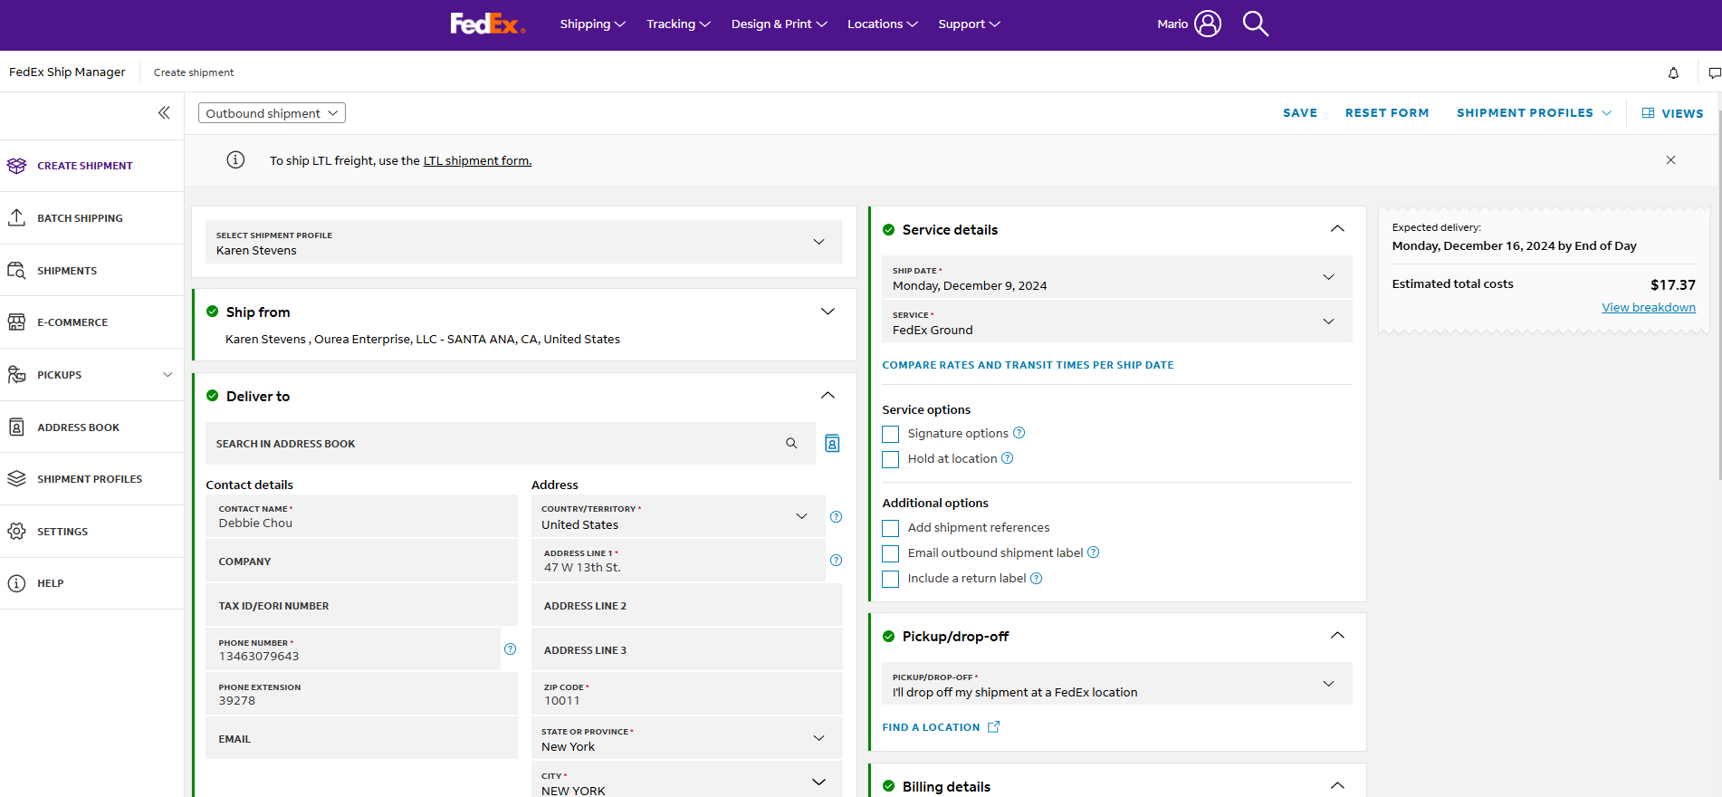This screenshot has width=1722, height=797.
Task: Open the State or Province dropdown
Action: 687,738
